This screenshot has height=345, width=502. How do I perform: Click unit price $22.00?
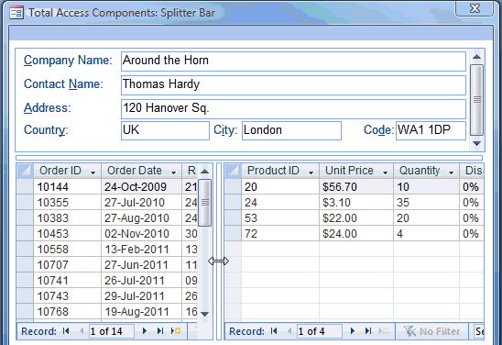click(356, 218)
